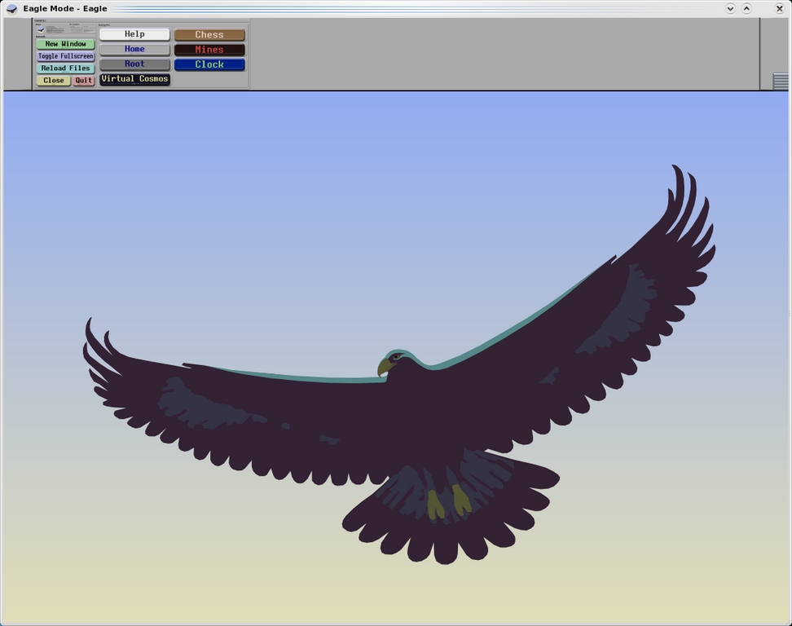The image size is (792, 626).
Task: Open a New Window
Action: [65, 44]
